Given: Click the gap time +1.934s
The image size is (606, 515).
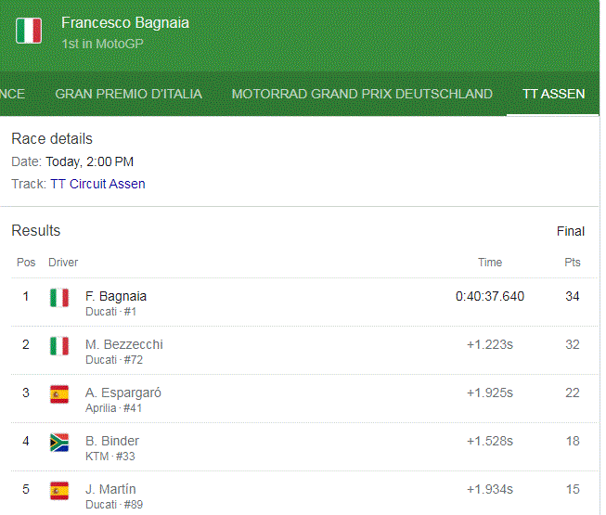Looking at the screenshot, I should coord(490,490).
